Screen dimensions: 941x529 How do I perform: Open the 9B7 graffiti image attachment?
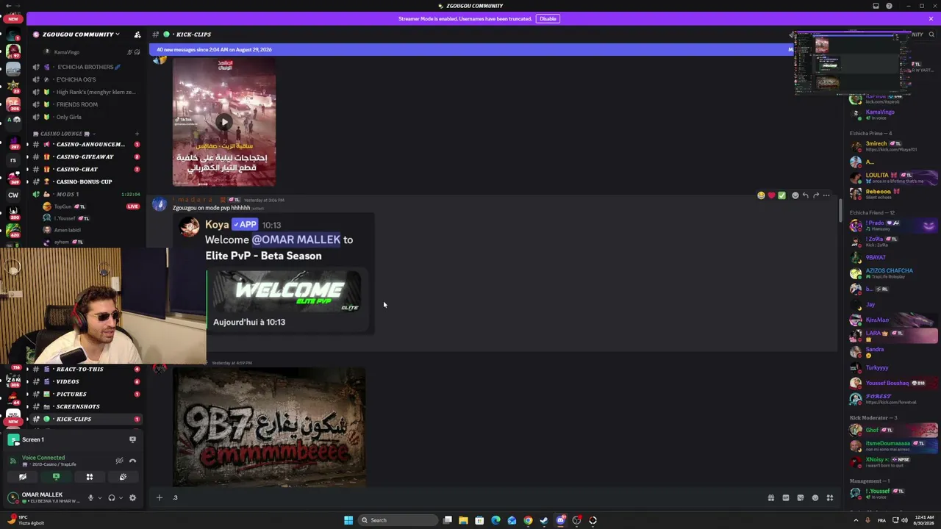click(x=269, y=427)
